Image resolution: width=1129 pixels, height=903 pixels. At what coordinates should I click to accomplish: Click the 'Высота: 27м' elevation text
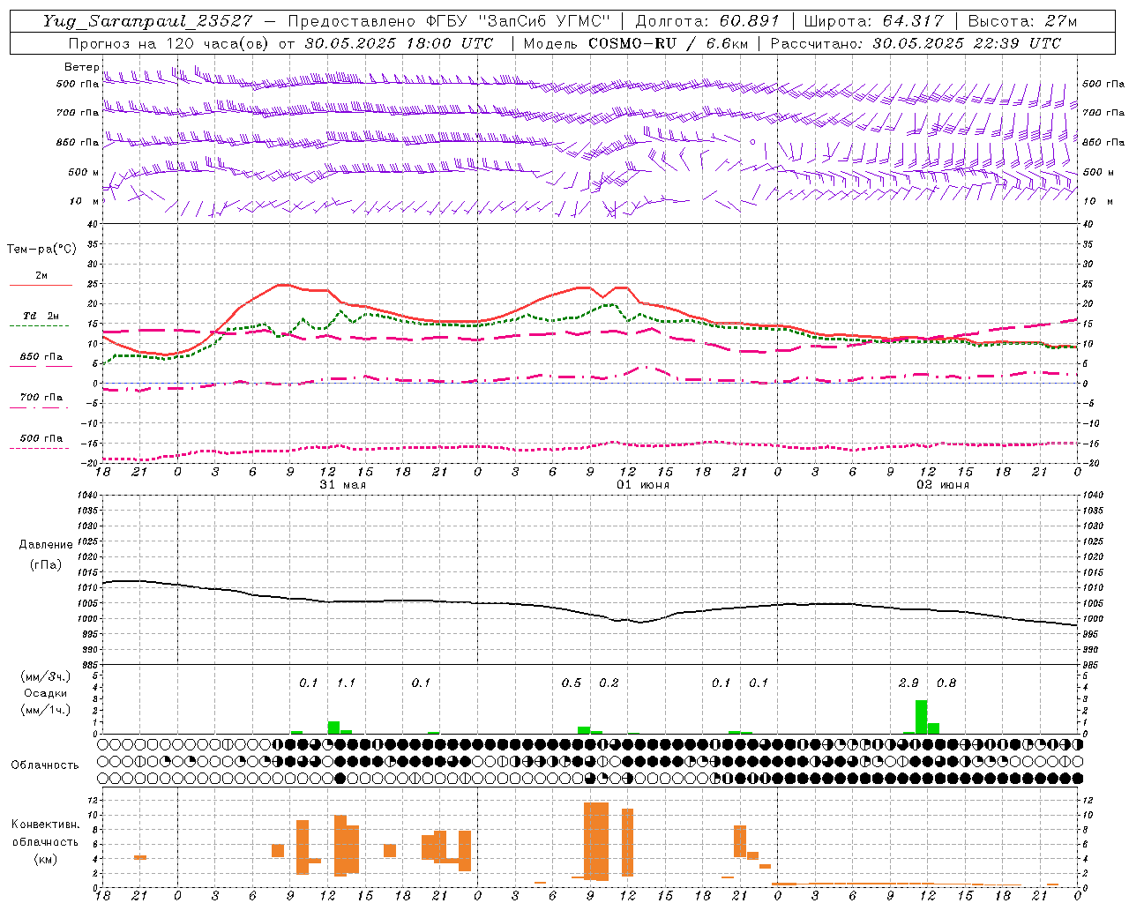tap(1023, 21)
